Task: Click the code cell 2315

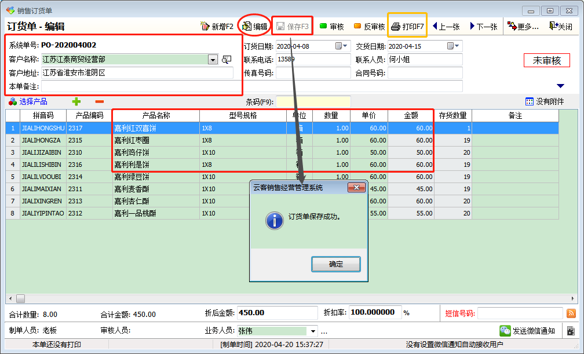Action: [x=89, y=140]
